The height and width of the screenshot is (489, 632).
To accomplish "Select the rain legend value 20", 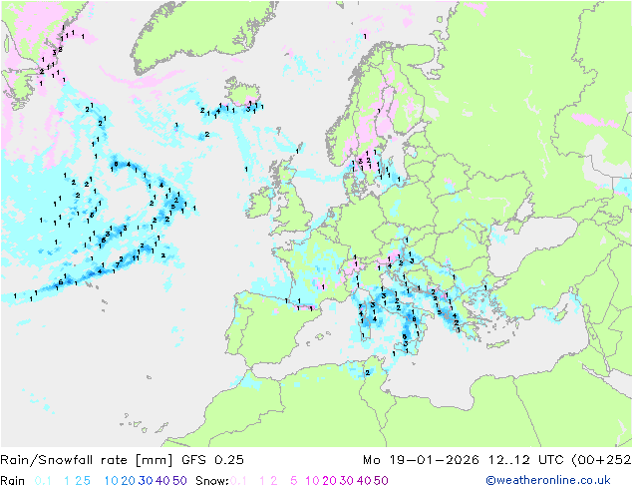I will pos(129,481).
